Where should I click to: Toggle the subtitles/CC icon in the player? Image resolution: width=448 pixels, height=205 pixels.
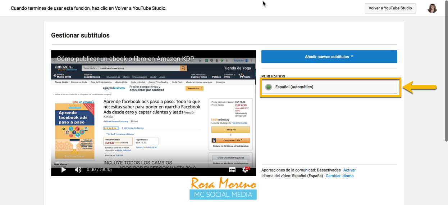tap(232, 170)
